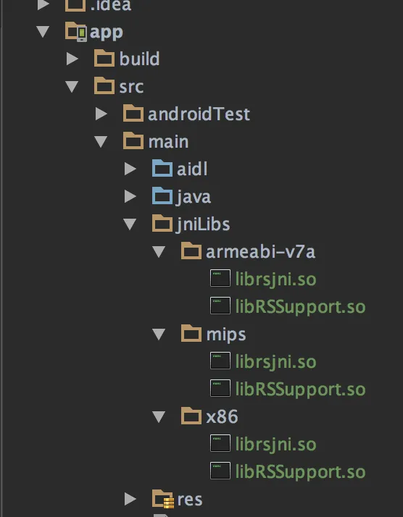This screenshot has height=517, width=403.
Task: Collapse the src folder arrow
Action: [x=72, y=87]
